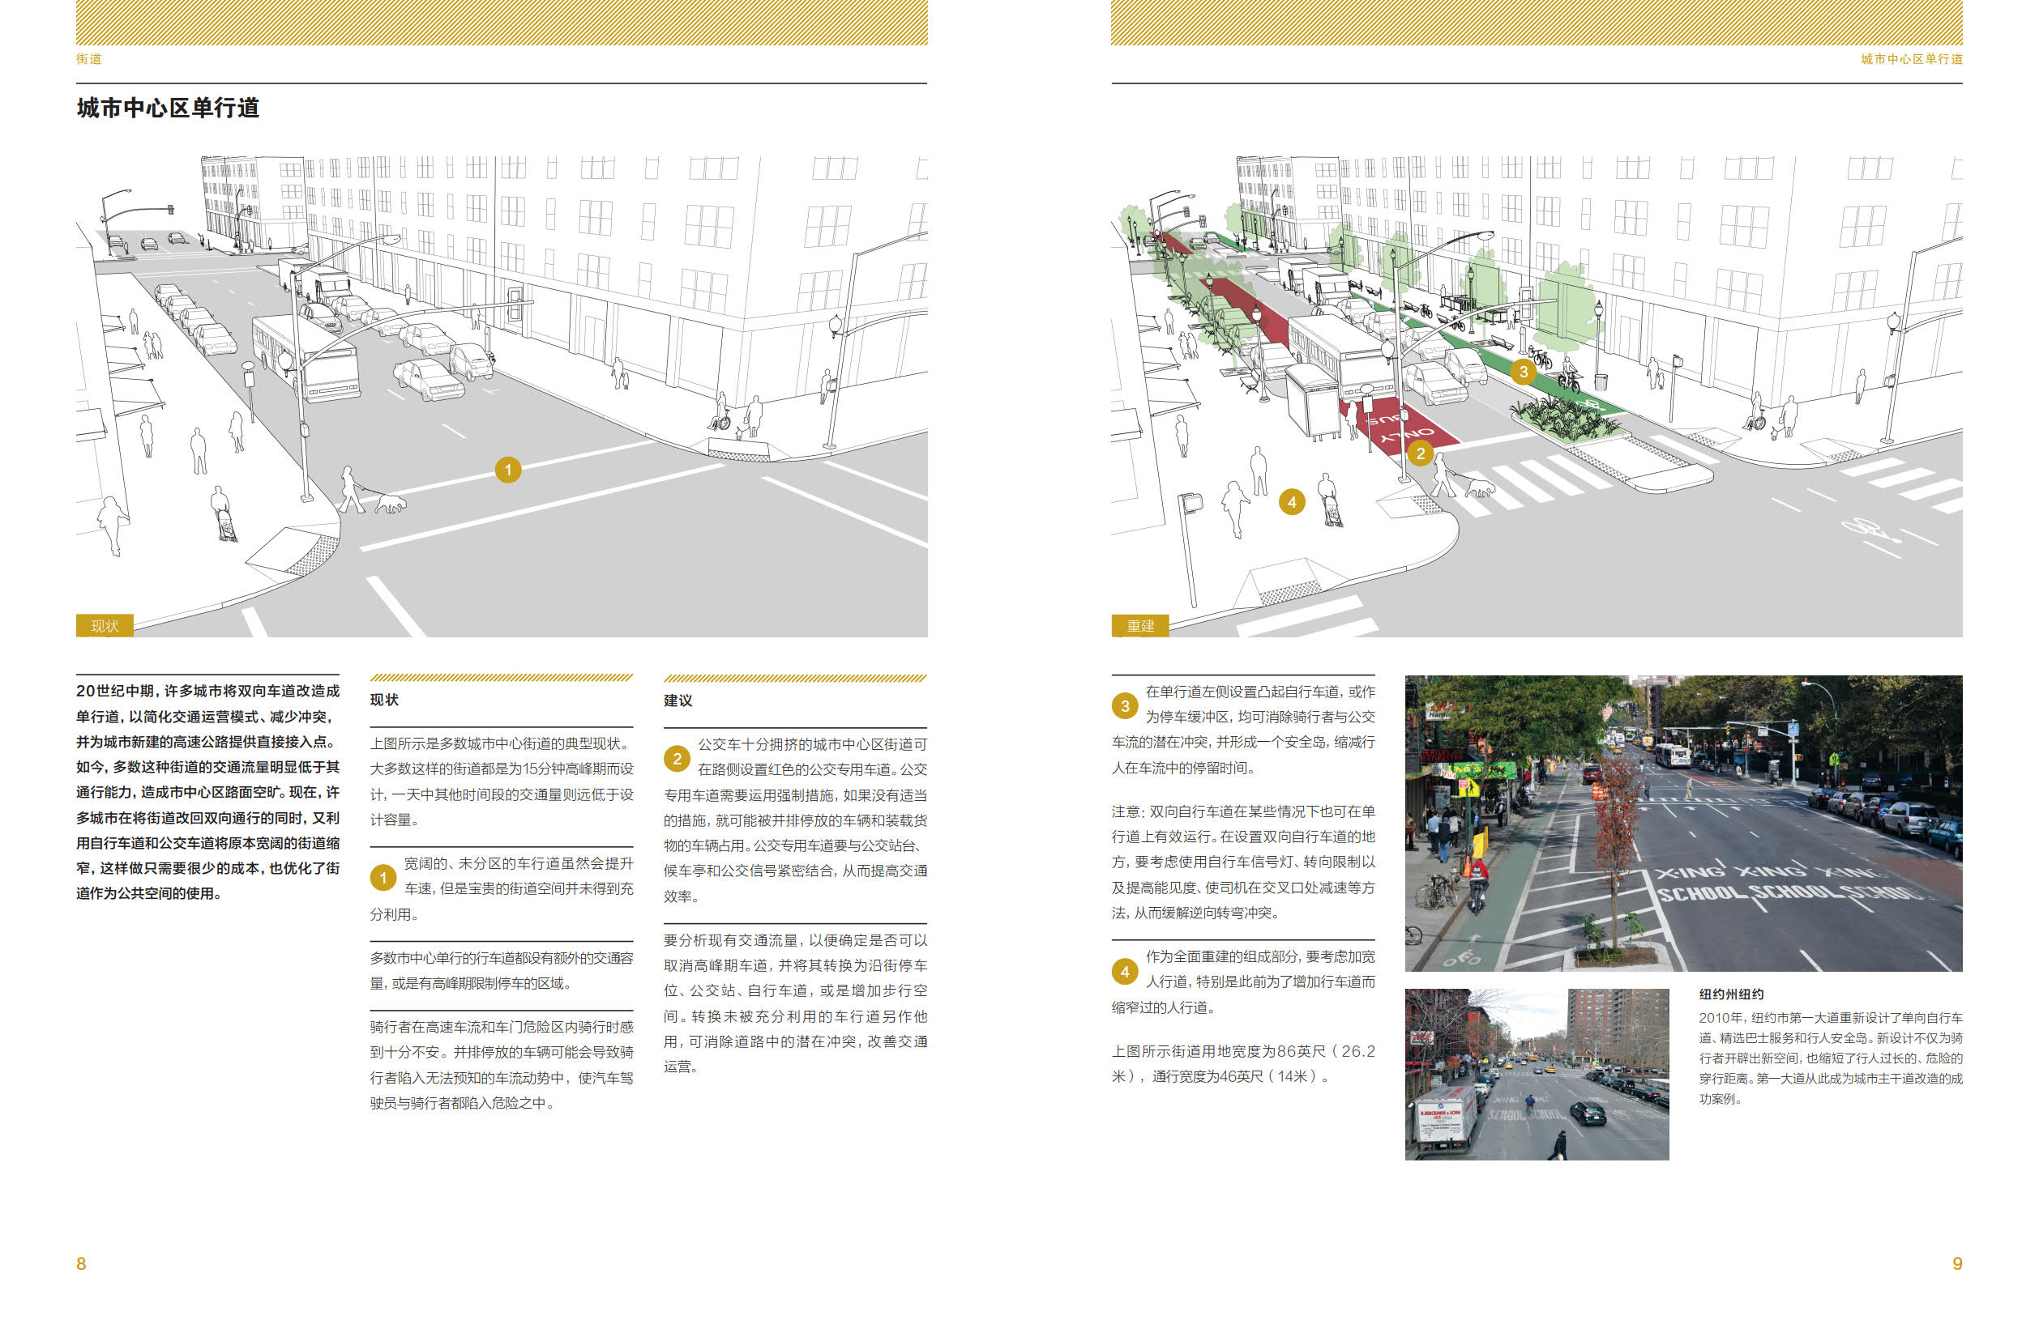This screenshot has width=2039, height=1320.
Task: Click the 纽约州纽约 caption heading
Action: (x=1730, y=994)
